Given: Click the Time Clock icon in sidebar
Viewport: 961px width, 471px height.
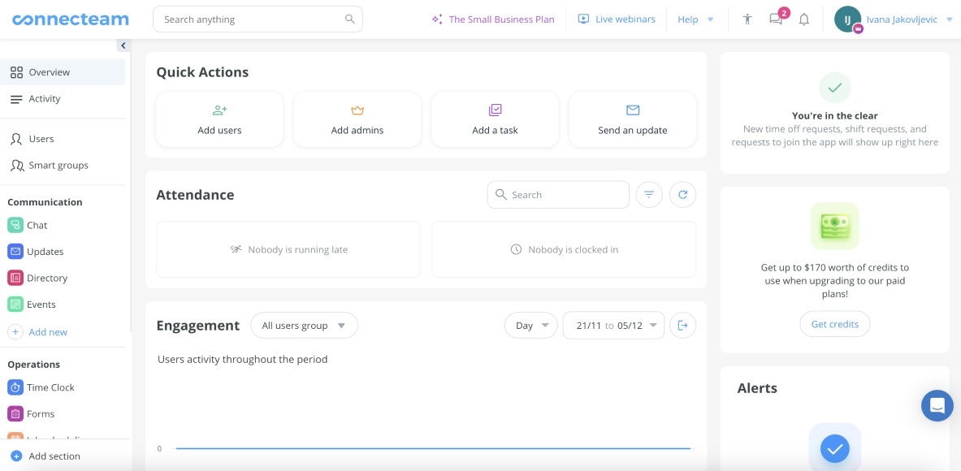Looking at the screenshot, I should pyautogui.click(x=15, y=387).
